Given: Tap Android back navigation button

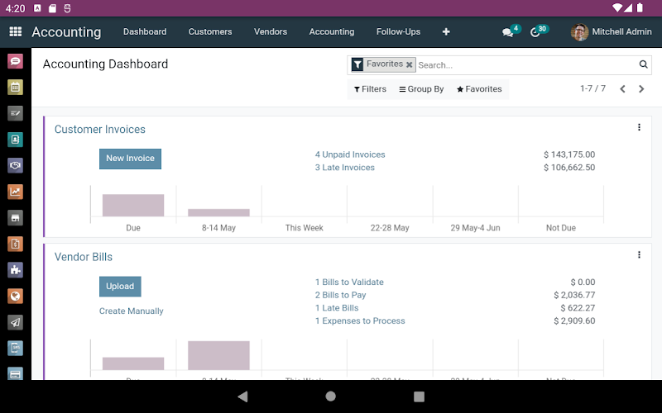Looking at the screenshot, I should tap(242, 396).
